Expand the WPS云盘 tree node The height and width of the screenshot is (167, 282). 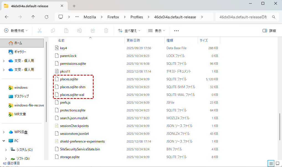pos(3,132)
